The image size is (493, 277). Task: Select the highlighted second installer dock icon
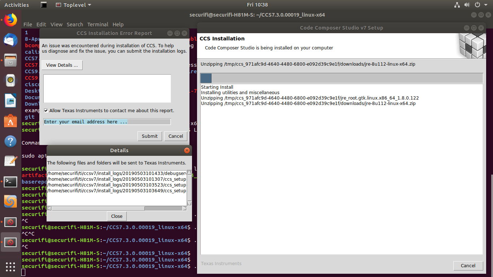click(10, 242)
